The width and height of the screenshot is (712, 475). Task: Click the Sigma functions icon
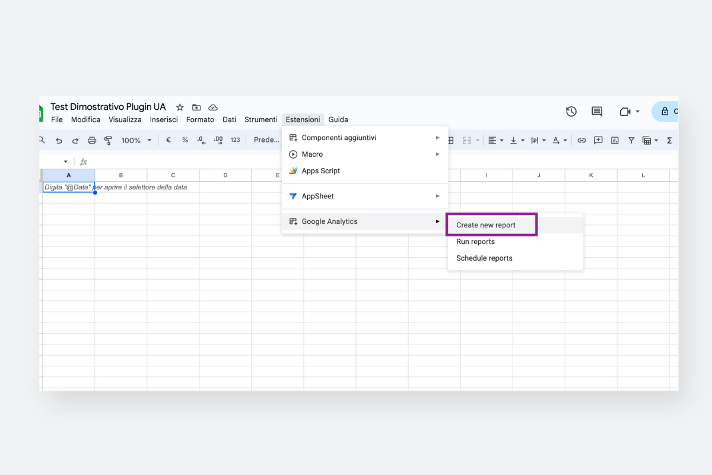[669, 141]
